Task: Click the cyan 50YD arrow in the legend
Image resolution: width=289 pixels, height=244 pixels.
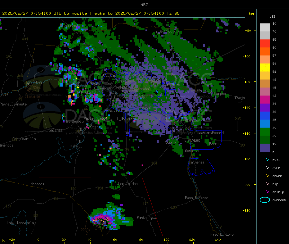Action: click(x=265, y=160)
